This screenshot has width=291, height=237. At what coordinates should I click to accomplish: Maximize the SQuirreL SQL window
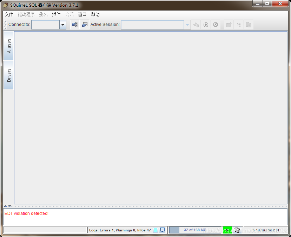[267, 4]
